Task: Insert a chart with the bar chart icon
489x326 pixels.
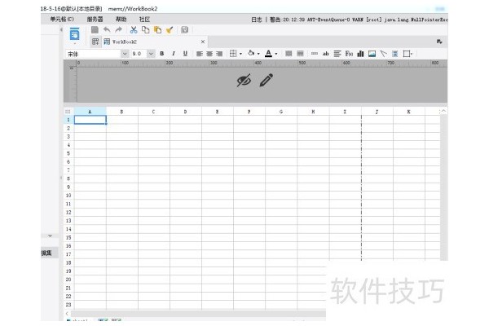Action: tap(360, 54)
